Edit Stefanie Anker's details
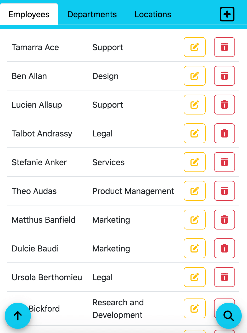The height and width of the screenshot is (333, 247). [x=194, y=162]
